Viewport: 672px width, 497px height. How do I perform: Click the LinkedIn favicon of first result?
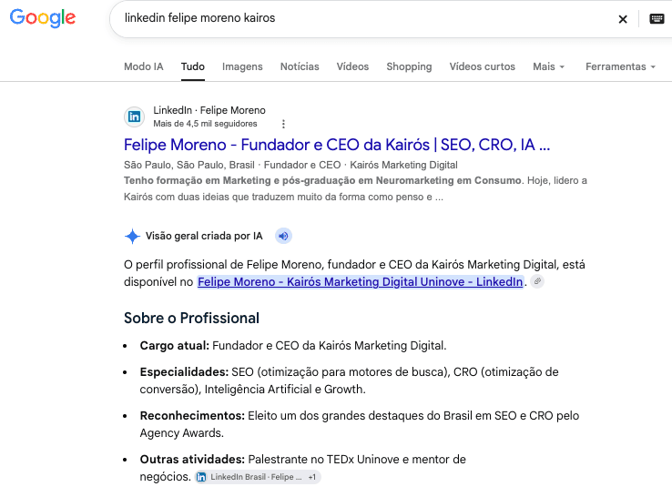134,117
